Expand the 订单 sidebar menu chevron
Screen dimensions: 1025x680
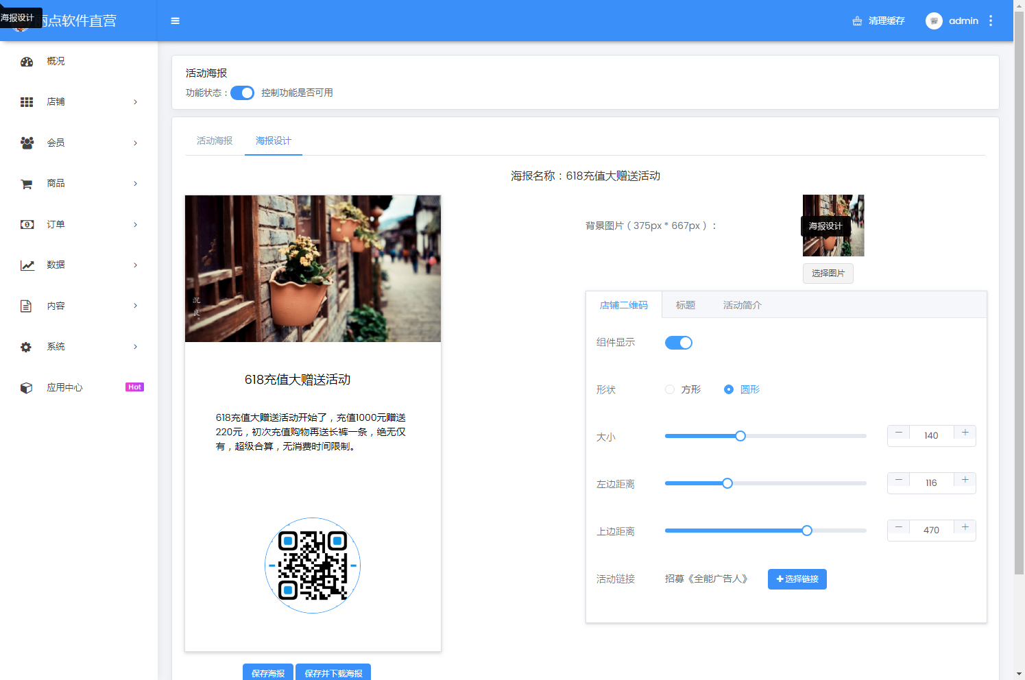[135, 224]
